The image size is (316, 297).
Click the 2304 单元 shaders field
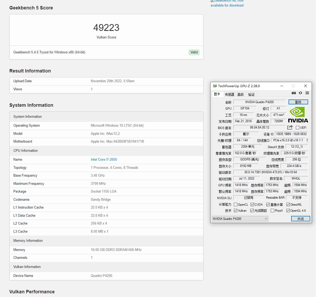248,147
